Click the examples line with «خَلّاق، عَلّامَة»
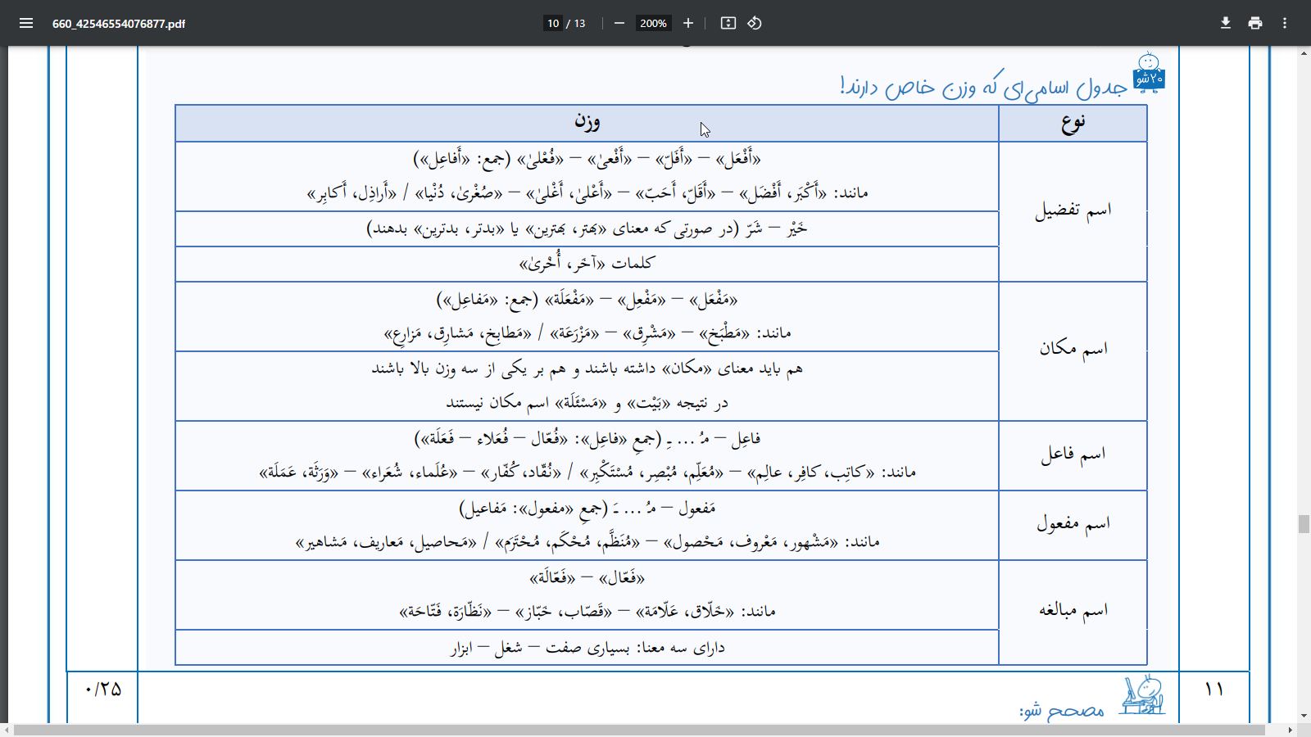This screenshot has height=737, width=1311. tap(587, 612)
